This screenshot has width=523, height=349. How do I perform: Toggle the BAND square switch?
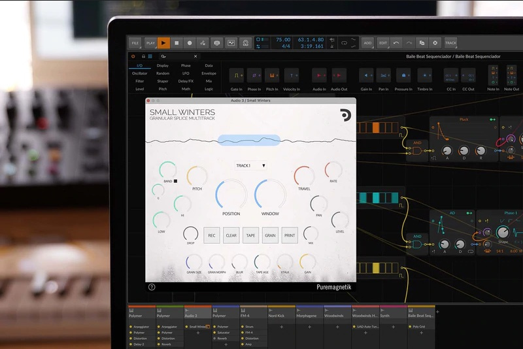tap(175, 181)
